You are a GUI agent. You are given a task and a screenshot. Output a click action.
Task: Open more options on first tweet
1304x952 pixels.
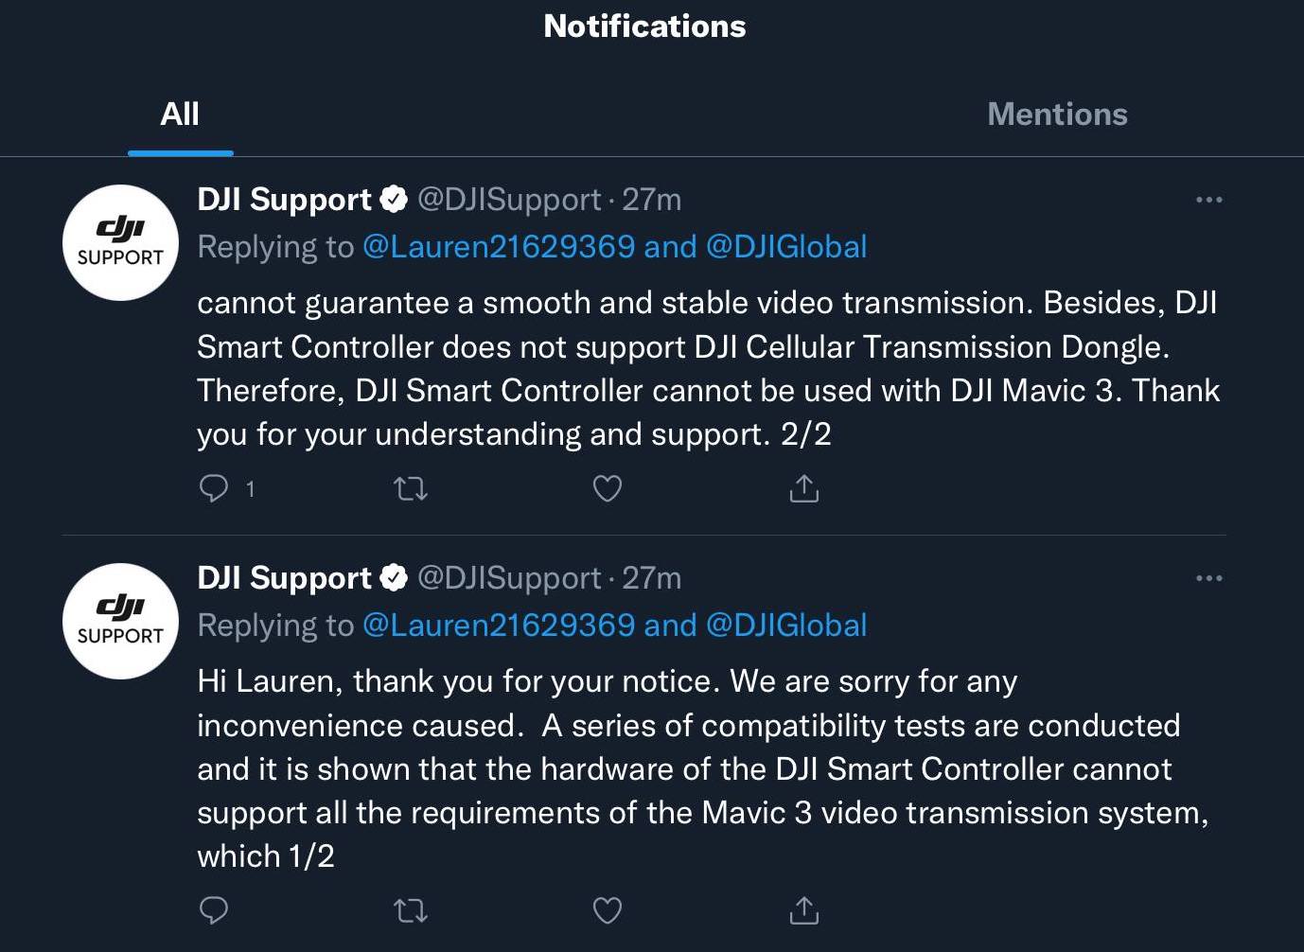tap(1208, 200)
